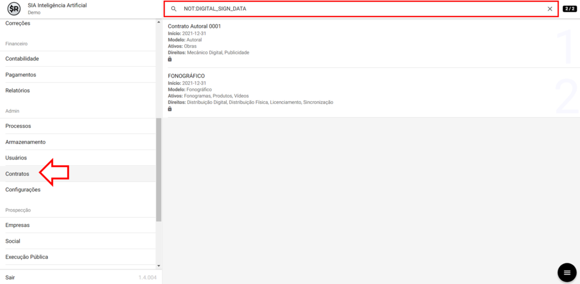Viewport: 580px width, 284px height.
Task: Click the magnifier search icon
Action: (x=174, y=9)
